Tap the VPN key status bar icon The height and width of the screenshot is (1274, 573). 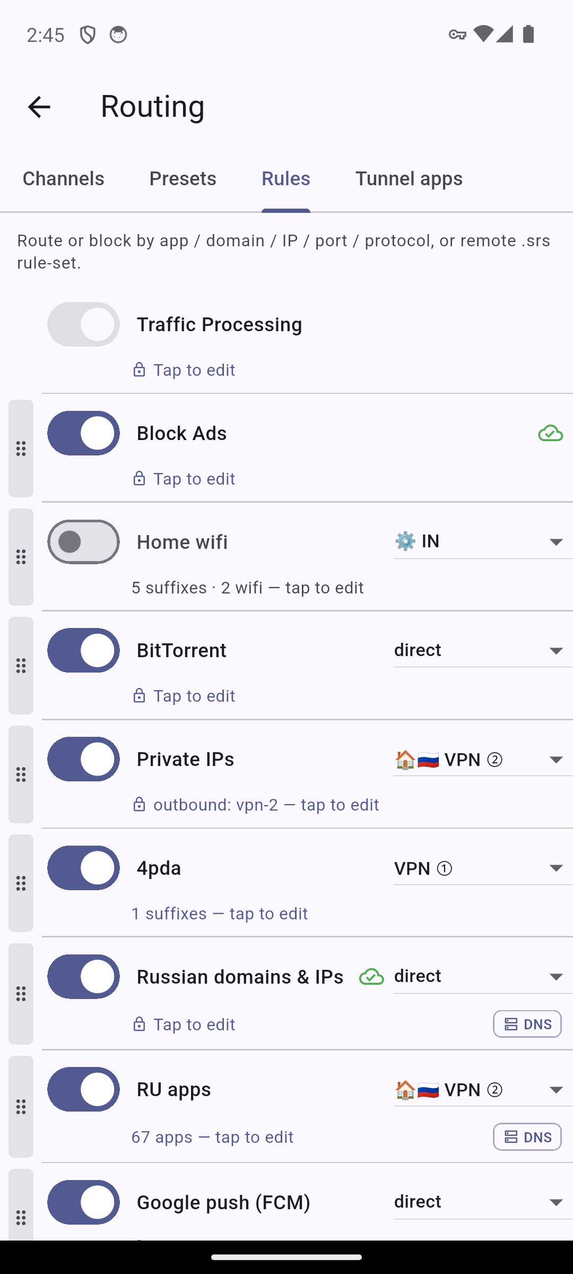pos(457,35)
